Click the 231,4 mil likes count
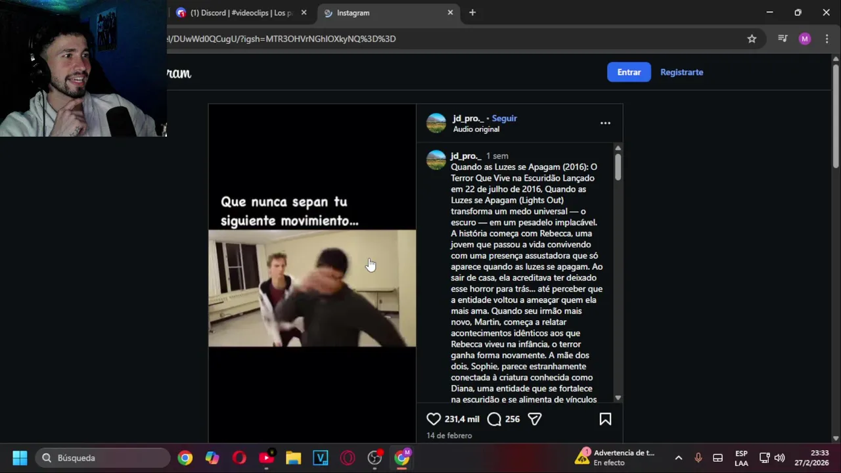The image size is (841, 473). [x=462, y=419]
